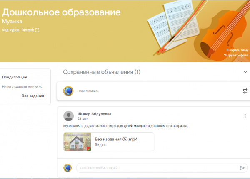Screen dimensions: 250x179
Task: Click the reuse post icon
Action: (245, 91)
